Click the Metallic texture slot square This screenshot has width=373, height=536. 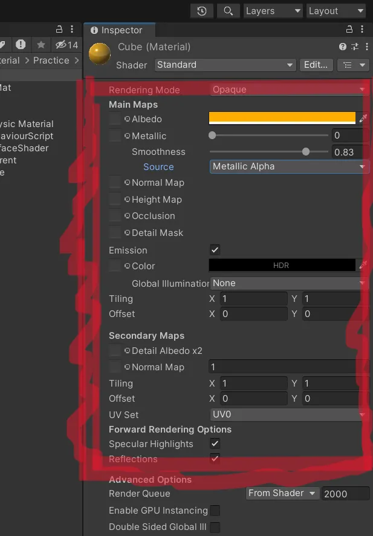click(115, 136)
